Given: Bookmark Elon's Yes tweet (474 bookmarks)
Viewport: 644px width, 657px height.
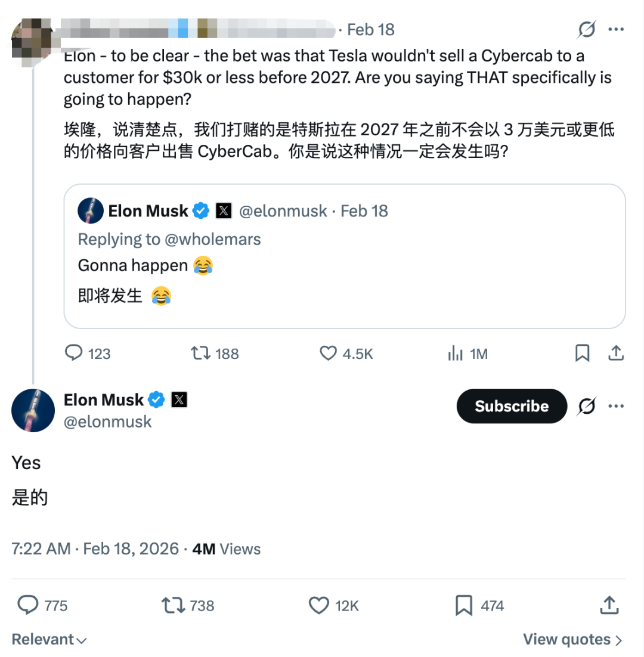Looking at the screenshot, I should (464, 606).
